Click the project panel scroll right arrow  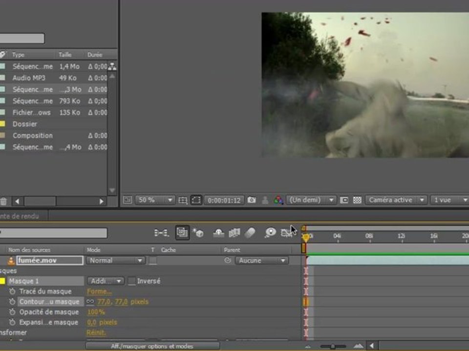[102, 201]
